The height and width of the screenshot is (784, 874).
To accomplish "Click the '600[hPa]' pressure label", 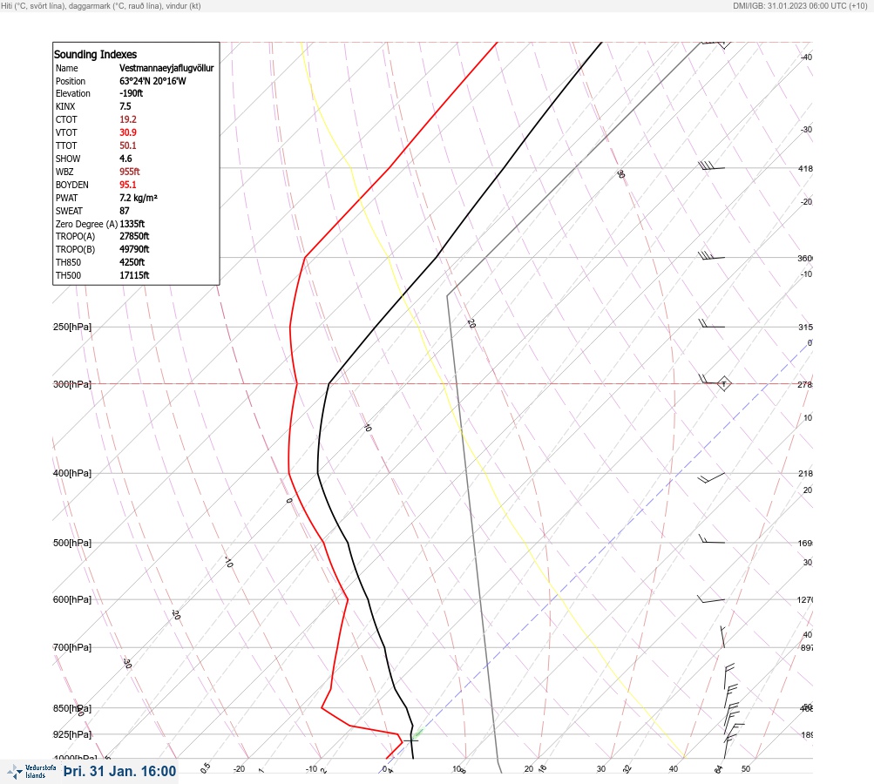I will click(x=72, y=599).
